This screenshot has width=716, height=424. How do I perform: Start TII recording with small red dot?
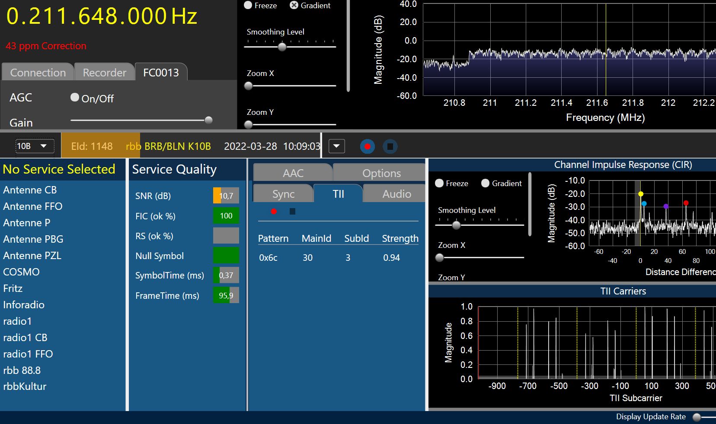tap(274, 211)
